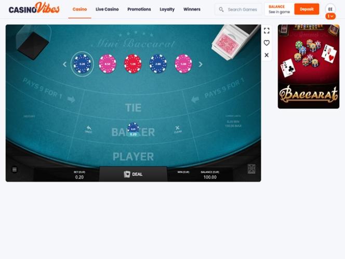The width and height of the screenshot is (345, 259).
Task: Enter fullscreen mode for the game
Action: pos(267,31)
